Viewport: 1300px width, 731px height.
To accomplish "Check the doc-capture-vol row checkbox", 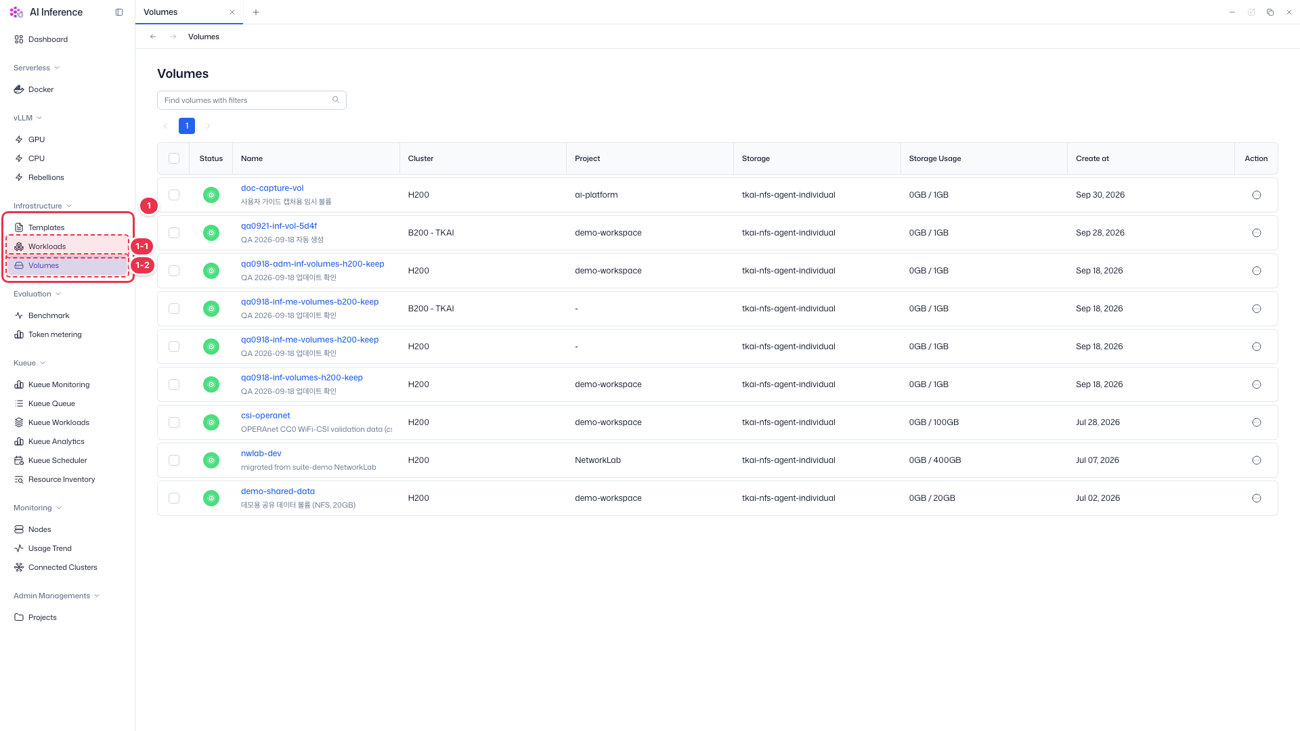I will coord(174,195).
